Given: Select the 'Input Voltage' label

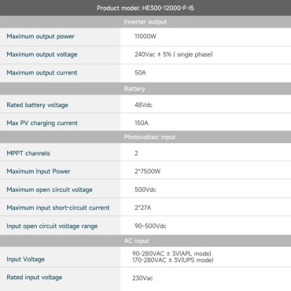Looking at the screenshot, I should tap(26, 260).
